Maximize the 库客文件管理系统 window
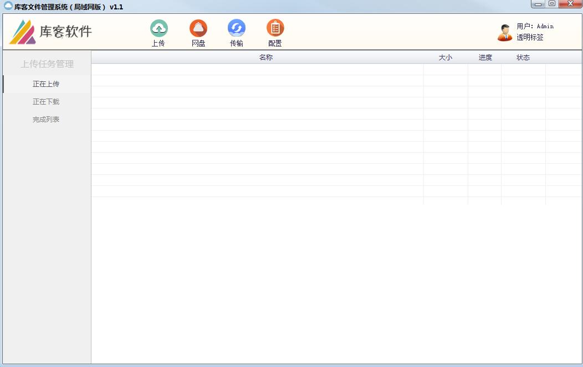 point(552,4)
